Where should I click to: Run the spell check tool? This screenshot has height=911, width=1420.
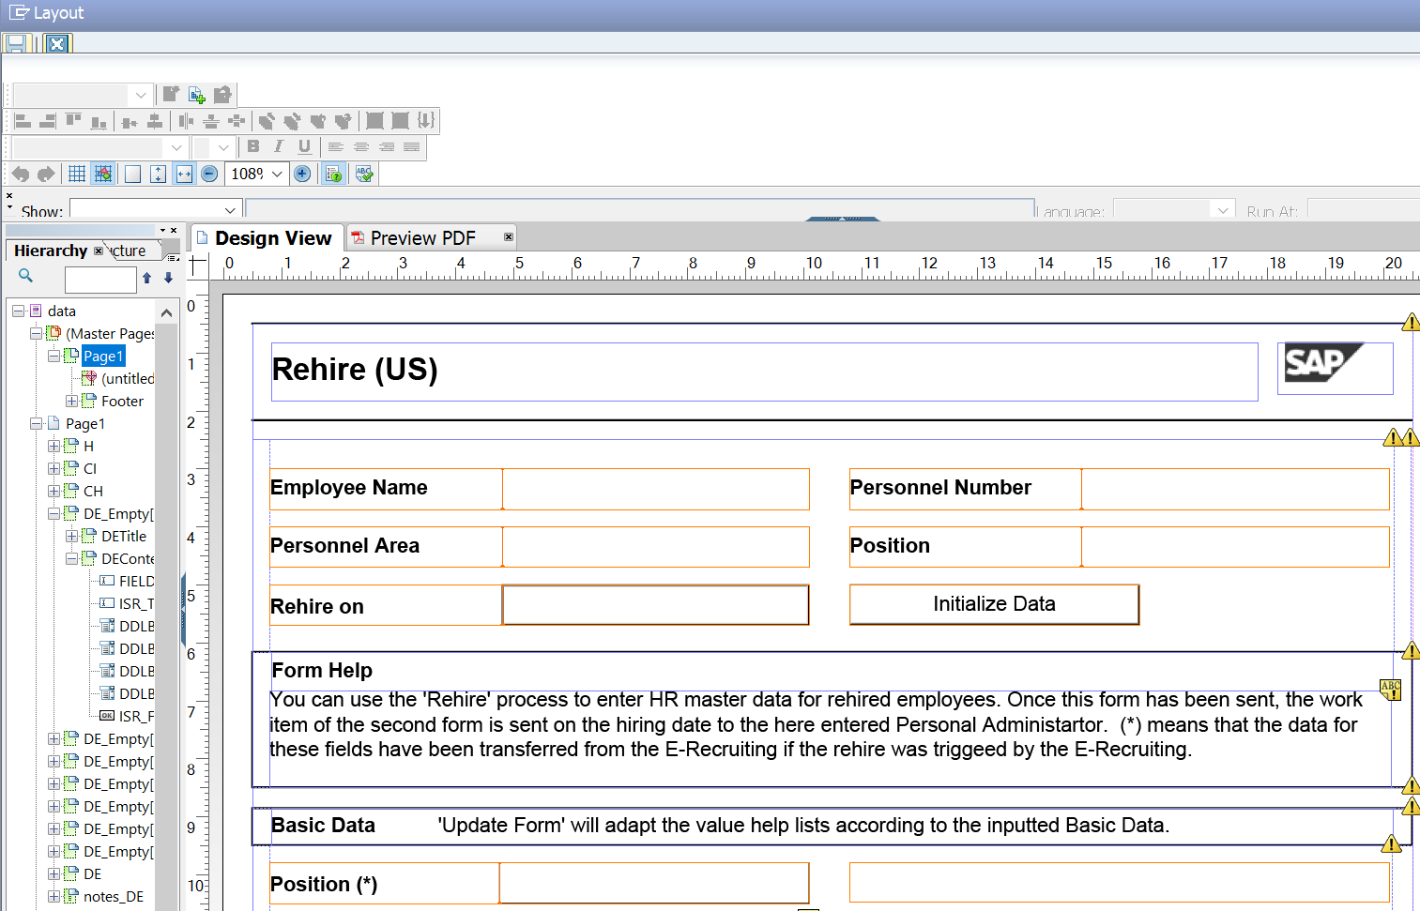point(363,173)
